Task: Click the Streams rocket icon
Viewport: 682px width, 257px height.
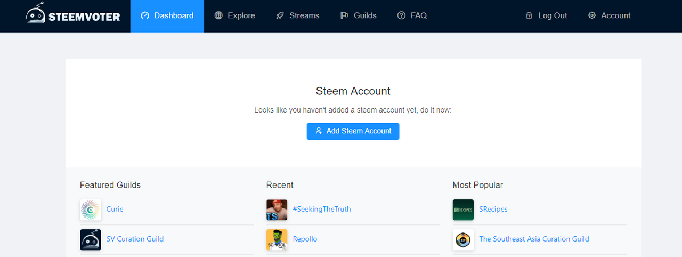Action: (280, 15)
